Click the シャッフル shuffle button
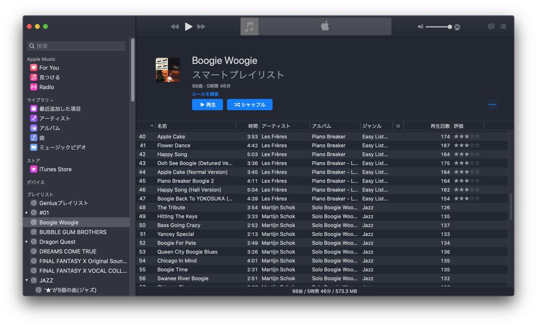This screenshot has height=326, width=537. click(x=250, y=104)
